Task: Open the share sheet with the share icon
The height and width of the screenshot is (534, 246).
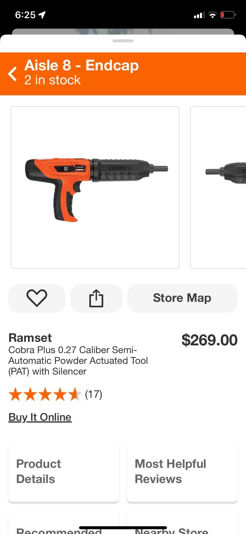Action: (96, 298)
